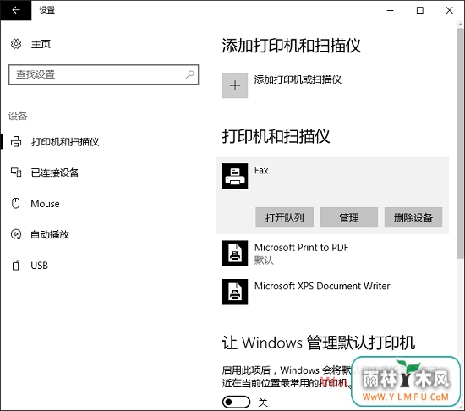
Task: Click the 管理 manage button
Action: [x=348, y=217]
